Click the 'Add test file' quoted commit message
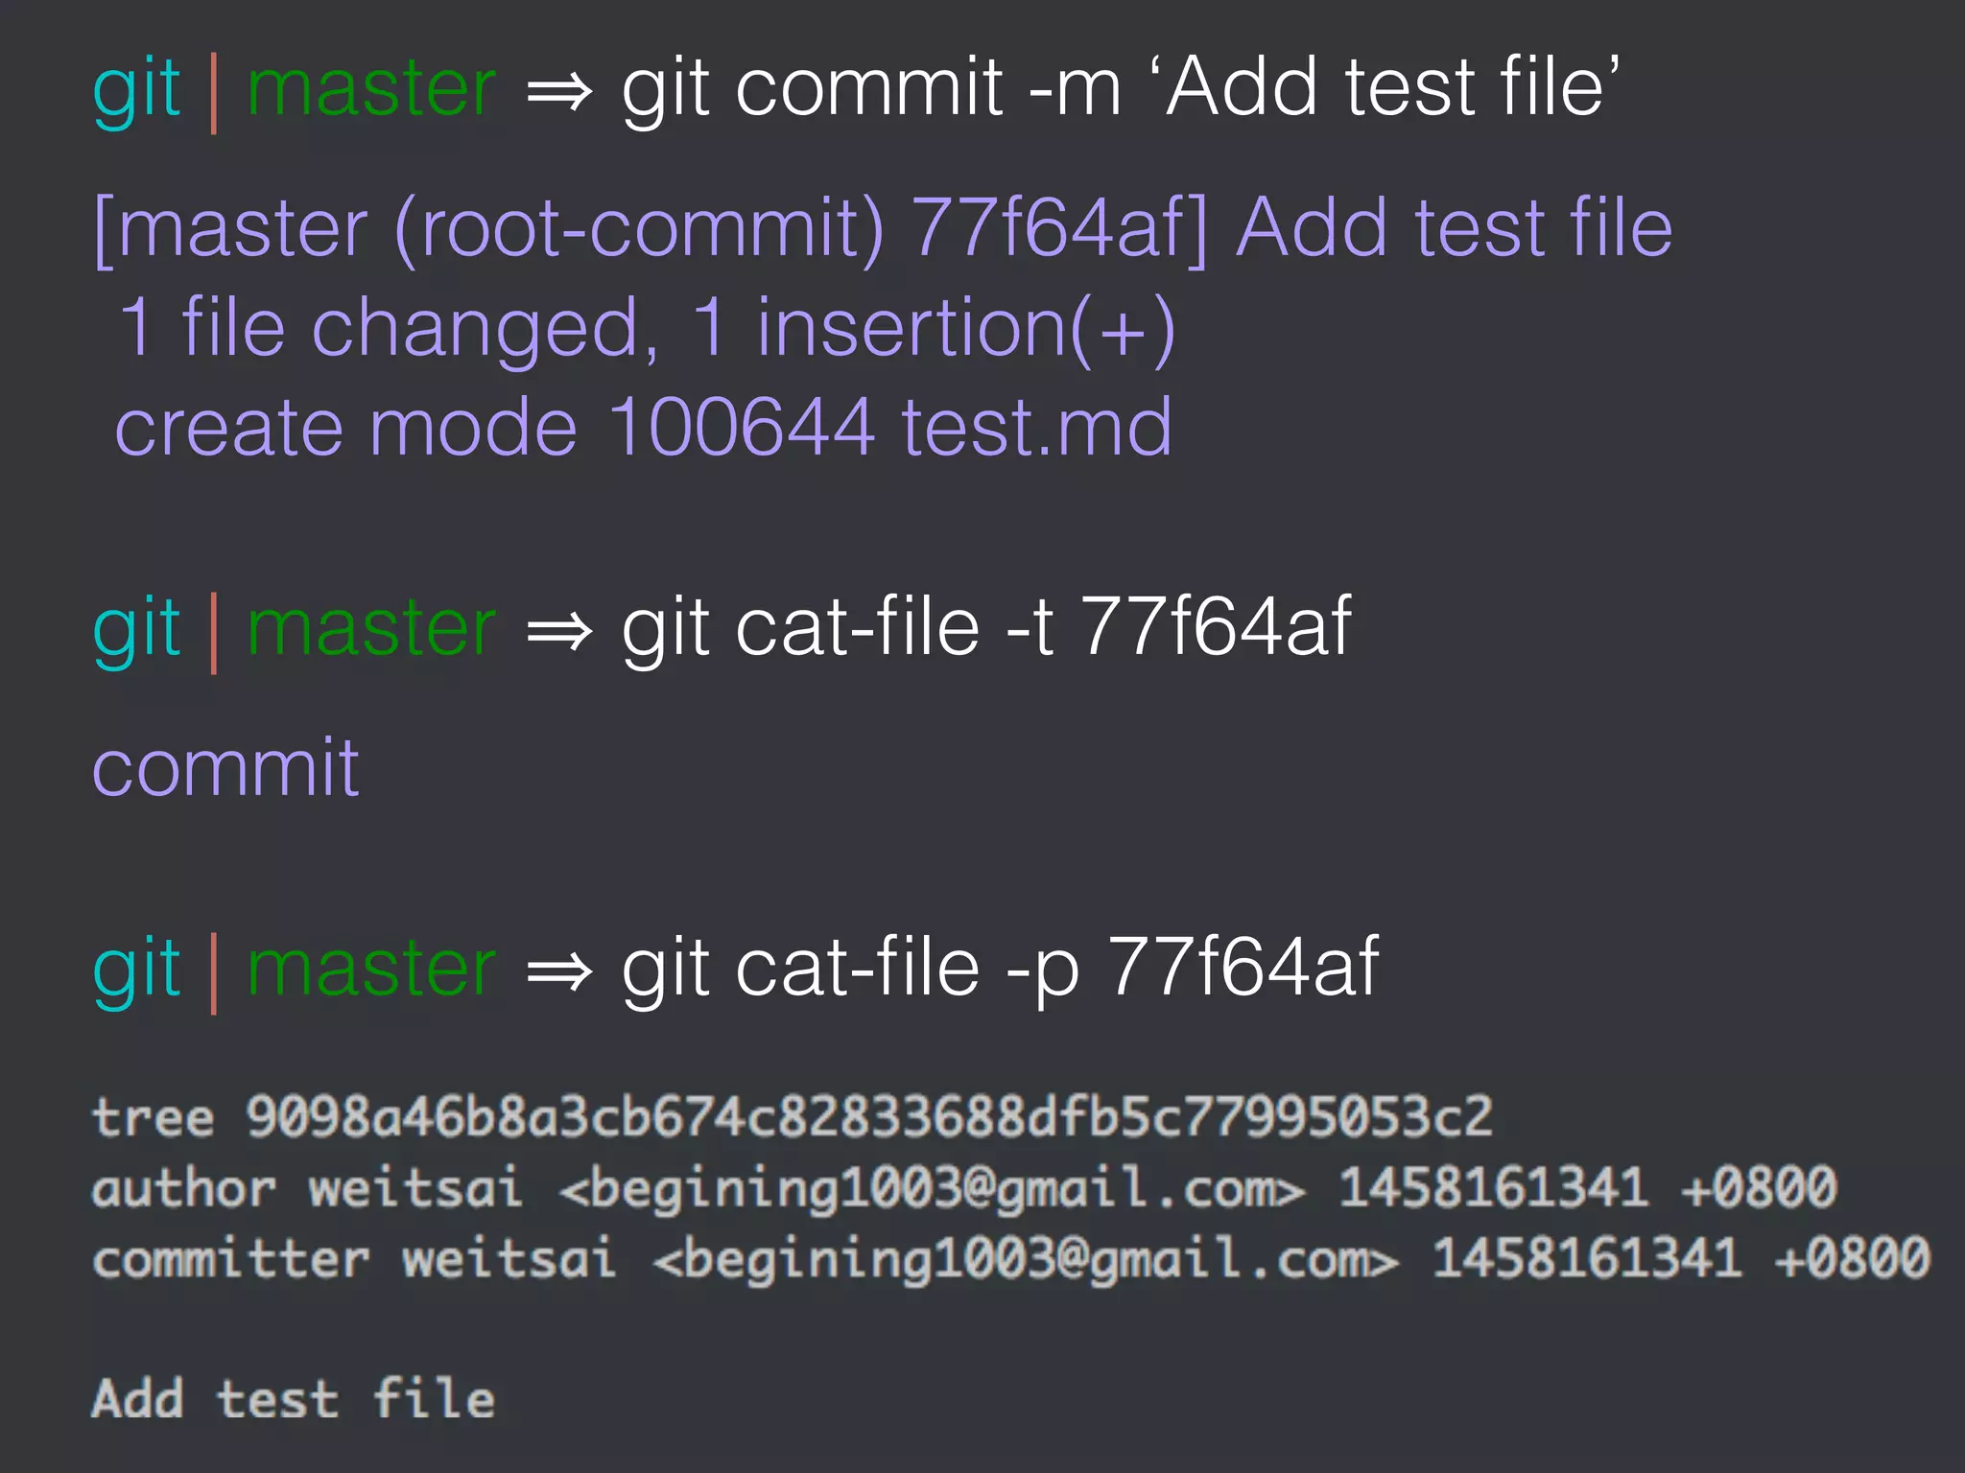This screenshot has width=1965, height=1473. [x=1392, y=88]
